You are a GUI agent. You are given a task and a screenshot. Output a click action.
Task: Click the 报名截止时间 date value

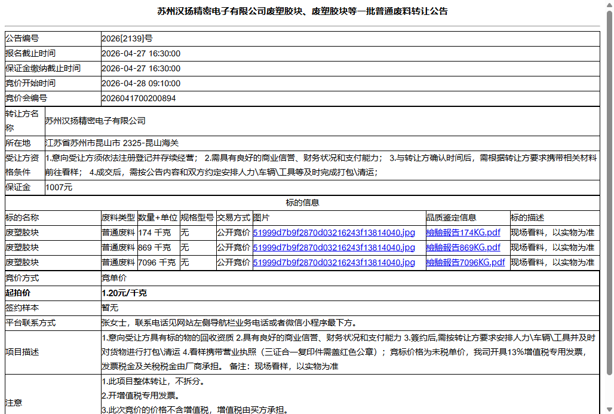pos(141,53)
